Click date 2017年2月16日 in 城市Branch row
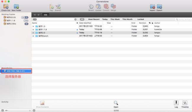The image size is (192, 112). (x=86, y=36)
